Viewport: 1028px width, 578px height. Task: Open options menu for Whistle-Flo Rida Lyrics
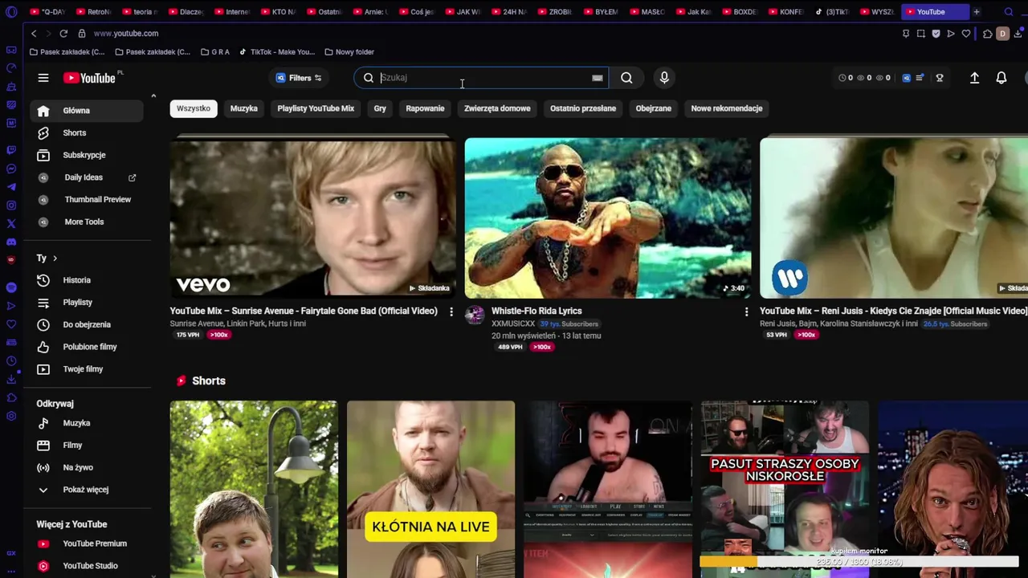point(746,311)
